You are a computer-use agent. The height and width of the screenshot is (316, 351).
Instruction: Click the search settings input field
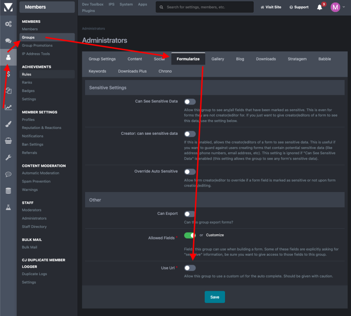click(x=206, y=7)
